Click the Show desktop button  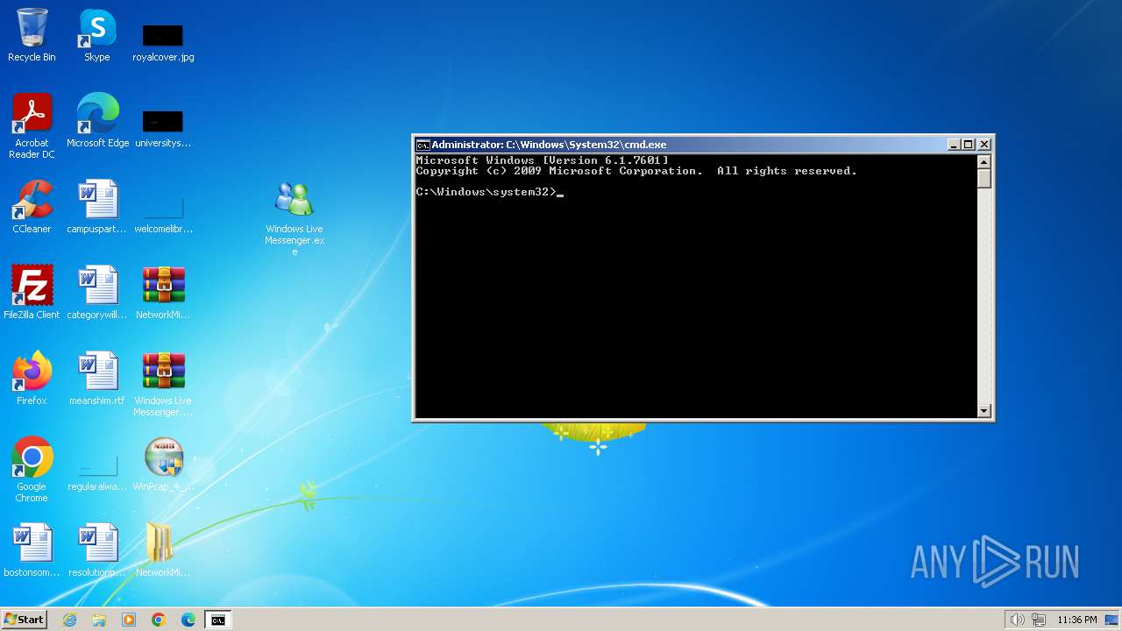coord(1112,620)
